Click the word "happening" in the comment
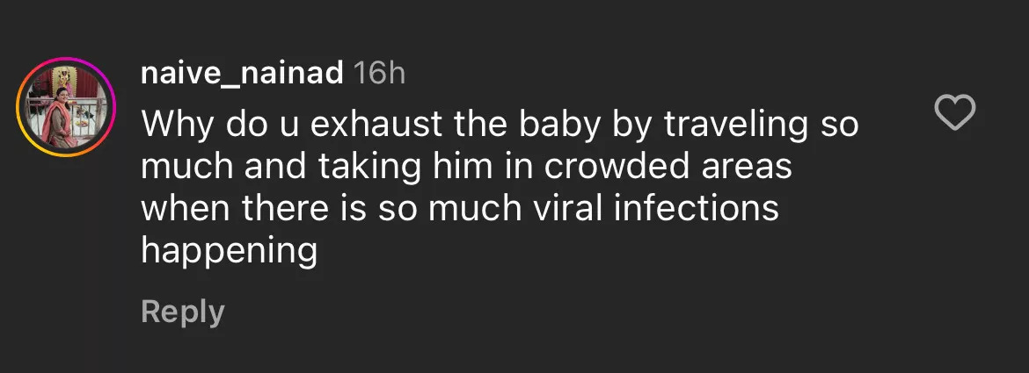The height and width of the screenshot is (373, 1029). [x=229, y=252]
